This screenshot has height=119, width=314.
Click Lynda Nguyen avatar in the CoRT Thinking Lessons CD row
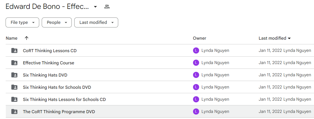[x=196, y=51]
